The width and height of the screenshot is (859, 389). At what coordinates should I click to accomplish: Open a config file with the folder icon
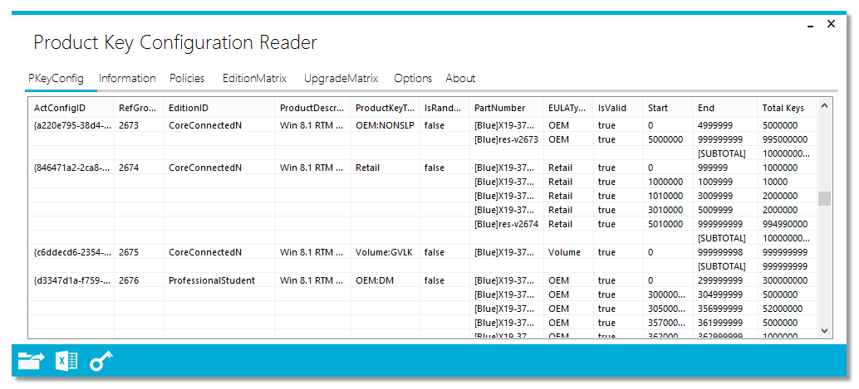coord(31,361)
